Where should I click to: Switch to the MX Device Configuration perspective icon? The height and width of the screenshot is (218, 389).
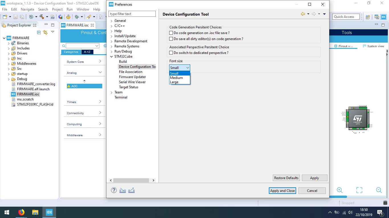coord(384,17)
